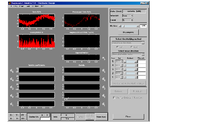Click the Histogram plot
Screen dimensions: 204x127
(x=37, y=41)
